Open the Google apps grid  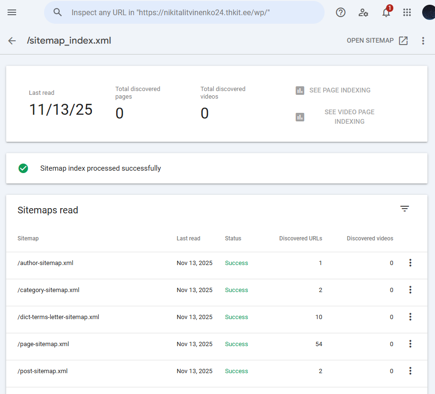click(x=407, y=12)
